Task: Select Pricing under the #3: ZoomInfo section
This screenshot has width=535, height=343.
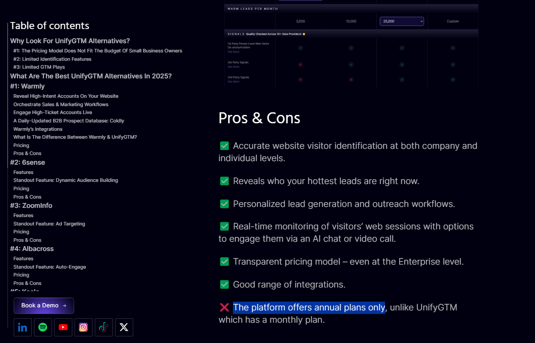Action: pos(21,232)
